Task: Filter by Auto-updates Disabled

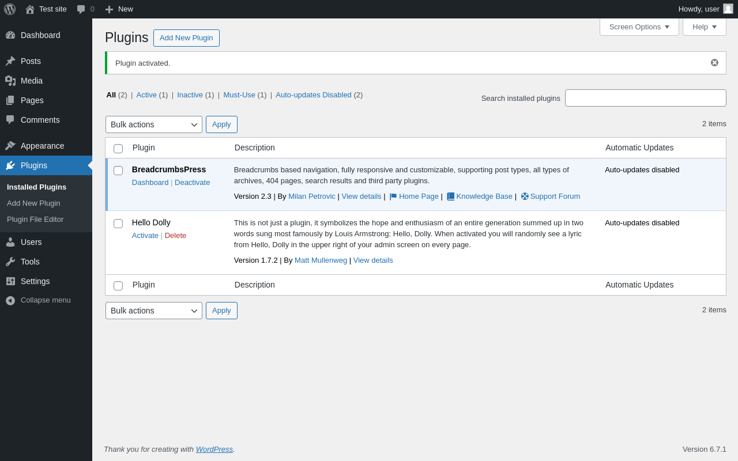Action: (314, 95)
